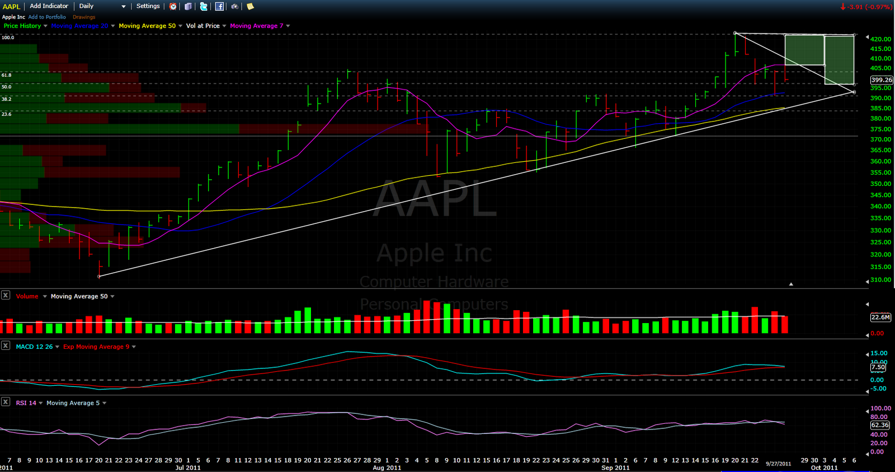Expand the Moving Average 50 price dropdown
This screenshot has height=472, width=895.
point(180,26)
